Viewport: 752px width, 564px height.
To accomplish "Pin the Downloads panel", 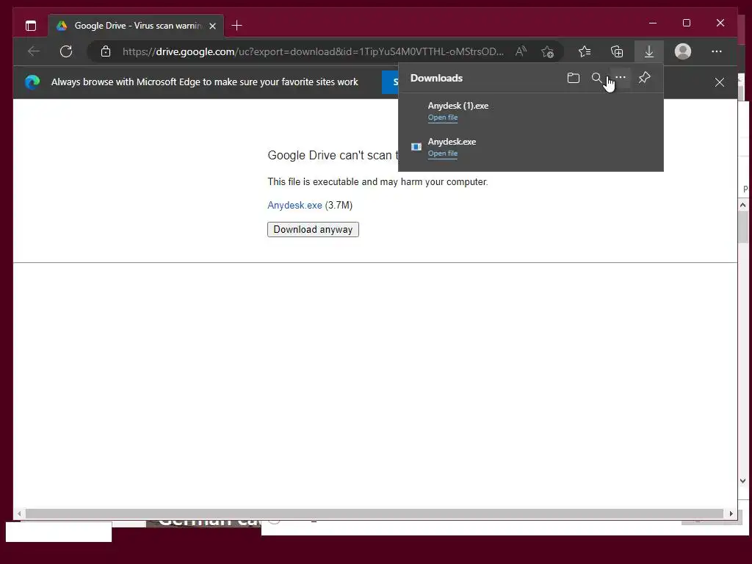I will (x=644, y=77).
